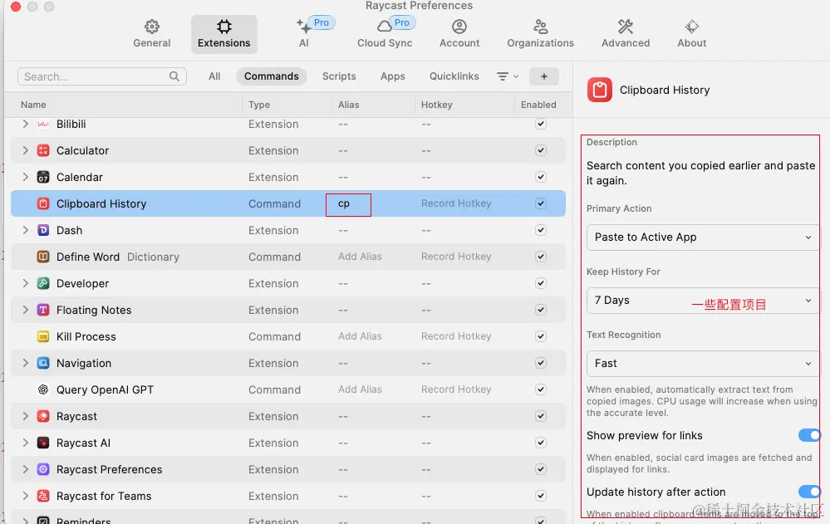Click the Calculator extension icon
Screen dimensions: 830x524
coord(43,150)
